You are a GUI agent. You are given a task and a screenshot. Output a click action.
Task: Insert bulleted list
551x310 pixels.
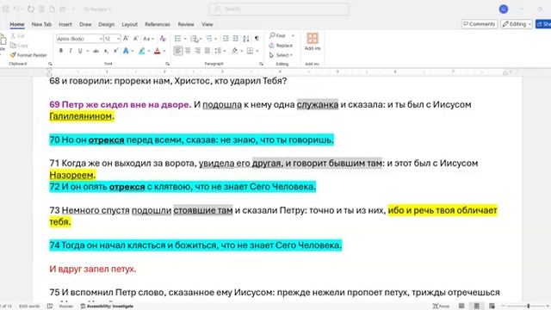tap(178, 38)
